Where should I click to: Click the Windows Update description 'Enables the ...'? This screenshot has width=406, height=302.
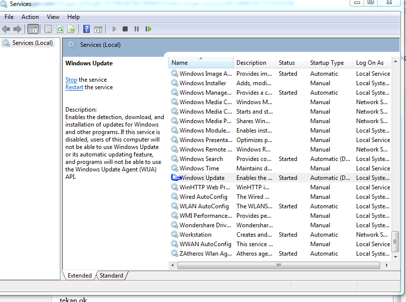pos(254,178)
